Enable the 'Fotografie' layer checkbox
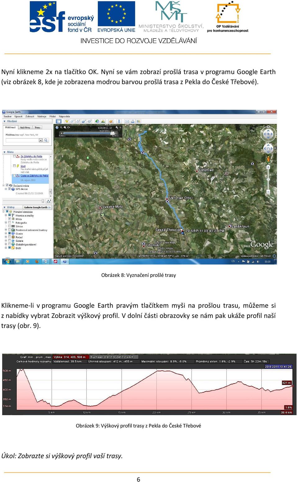This screenshot has height=482, width=298. pyautogui.click(x=9, y=223)
